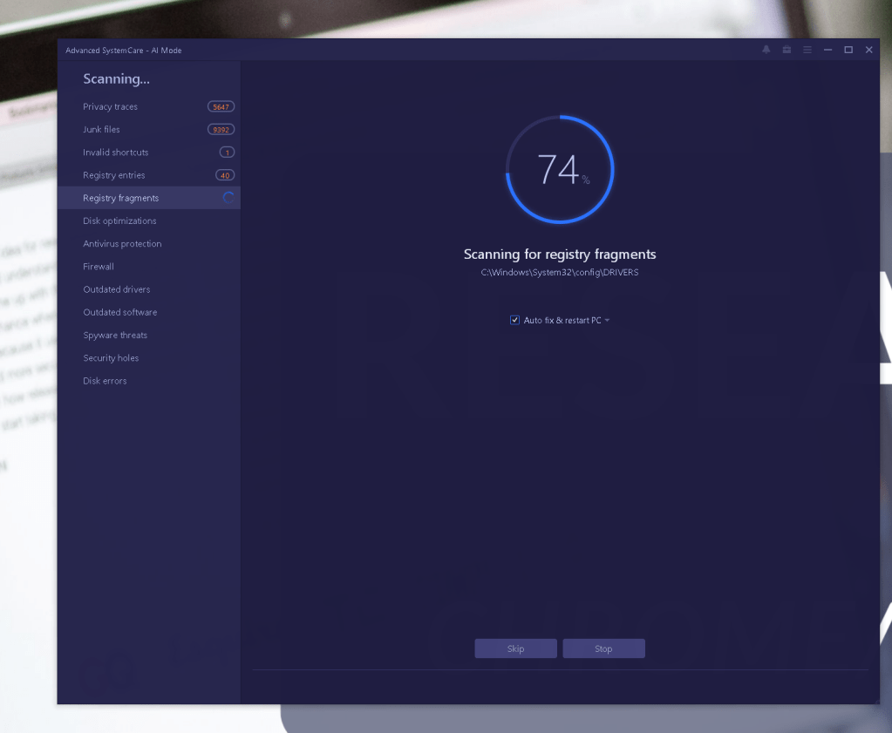The width and height of the screenshot is (892, 733).
Task: Click the 74% circular progress indicator
Action: (560, 169)
